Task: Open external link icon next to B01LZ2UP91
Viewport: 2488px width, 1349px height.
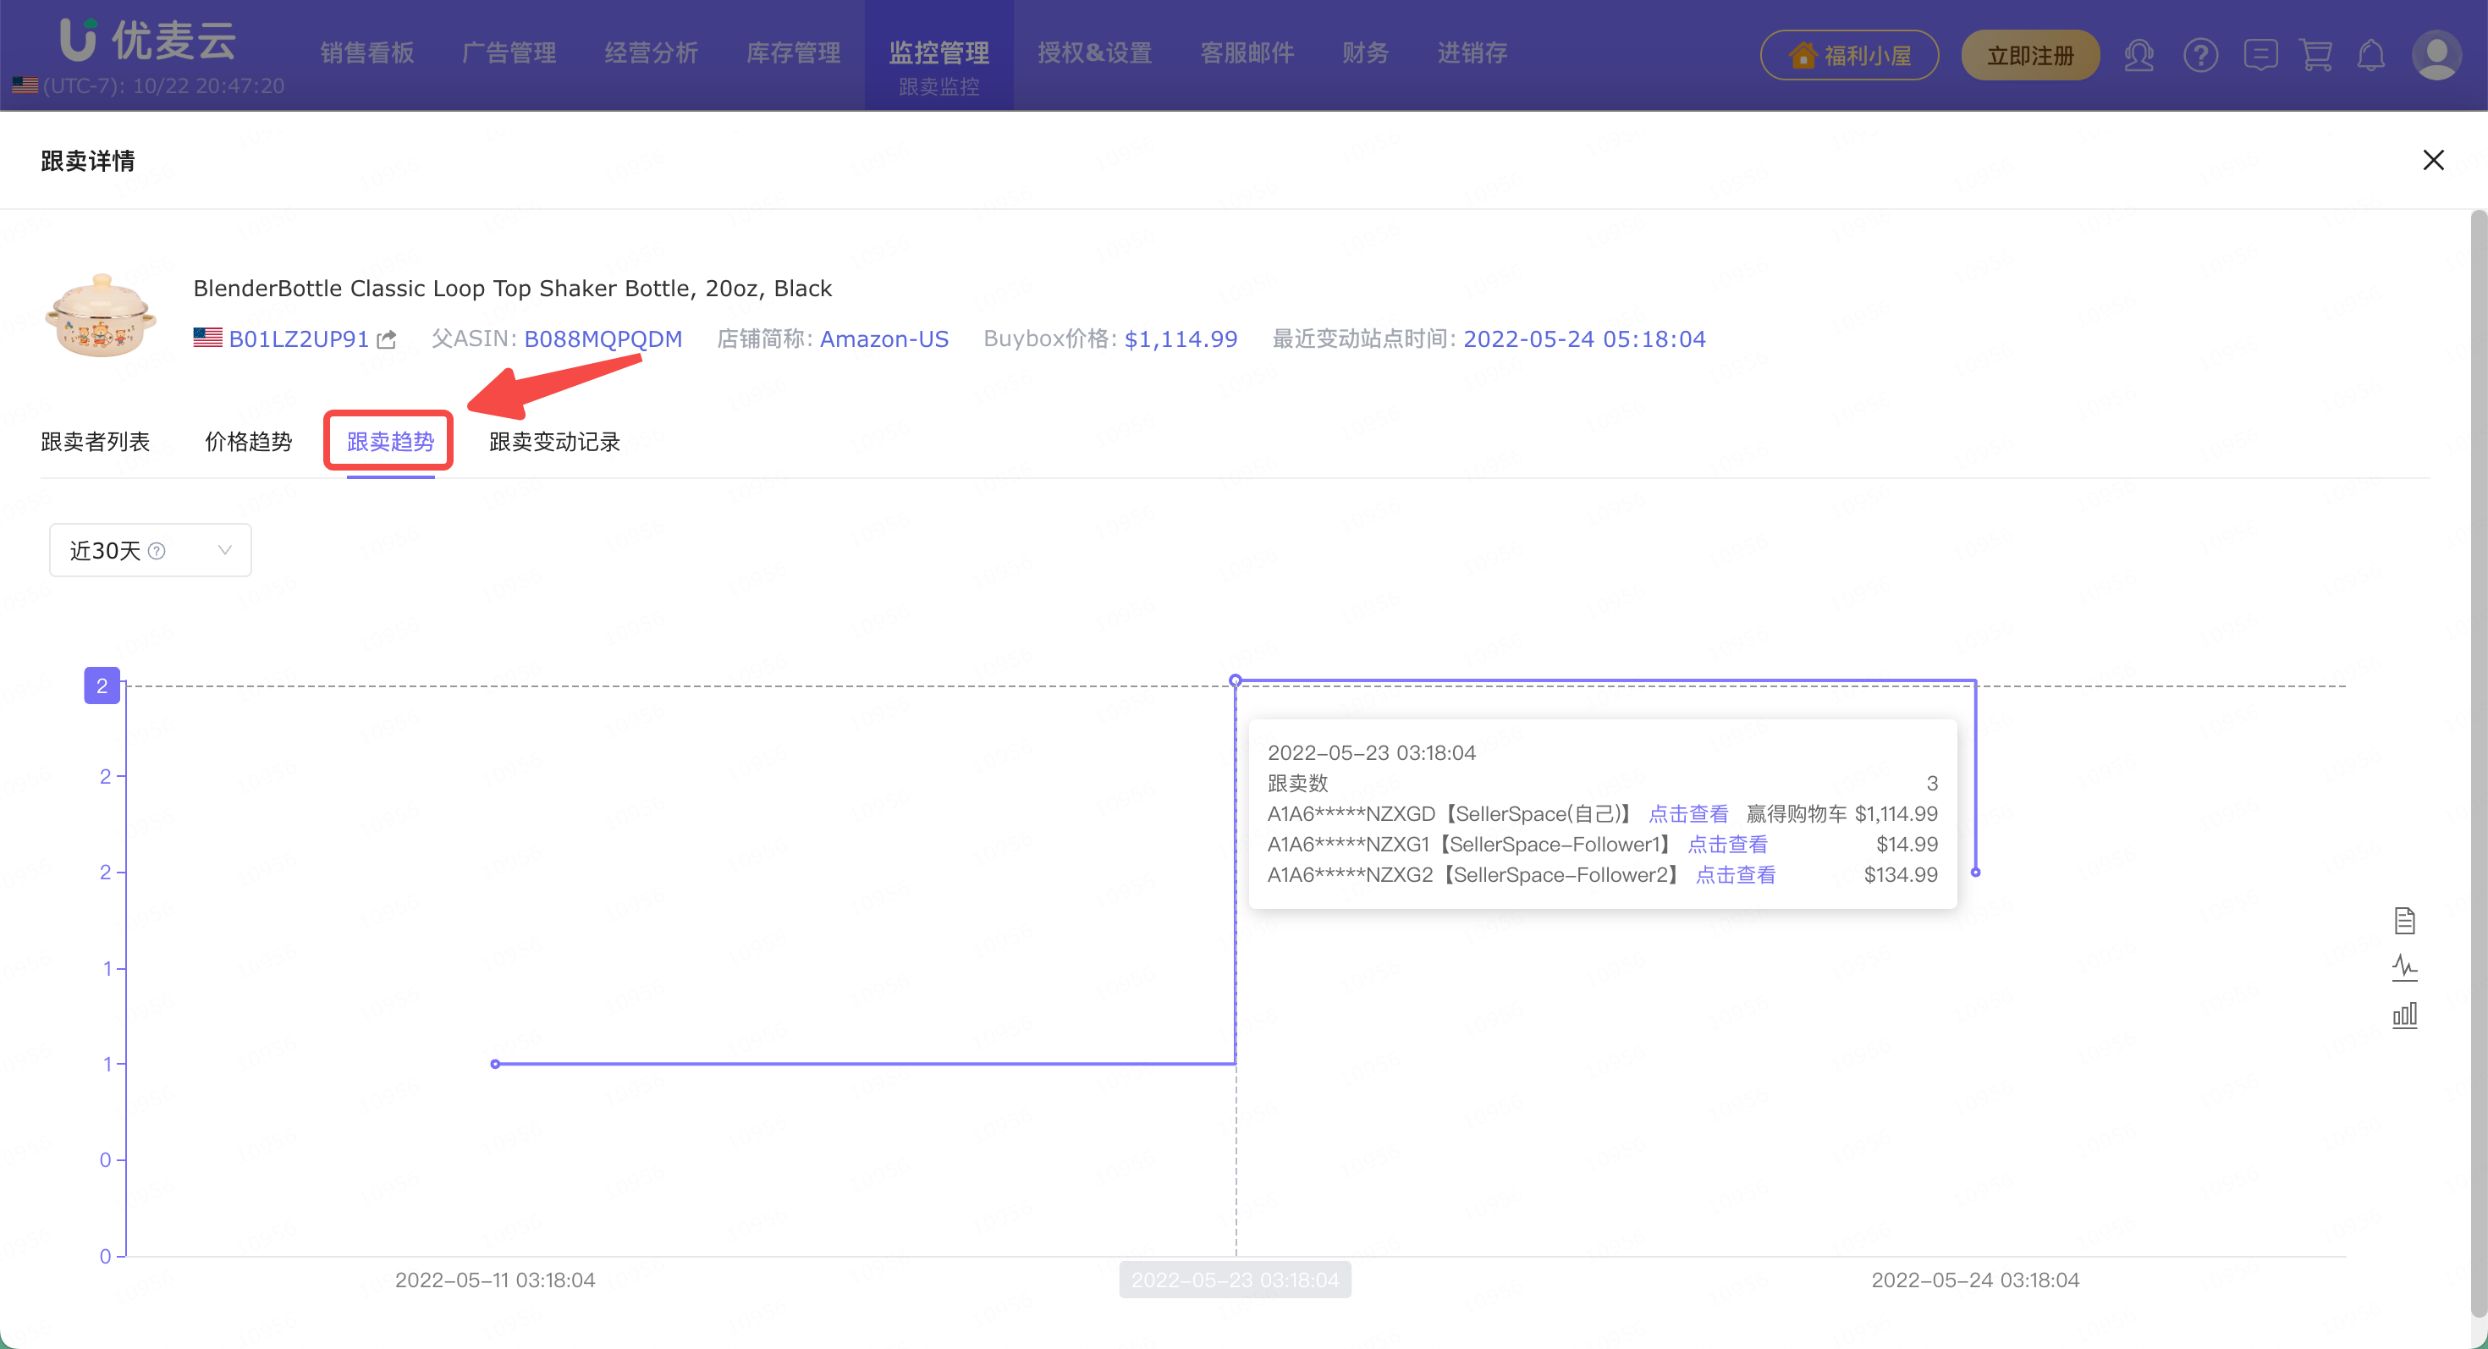Action: (387, 339)
